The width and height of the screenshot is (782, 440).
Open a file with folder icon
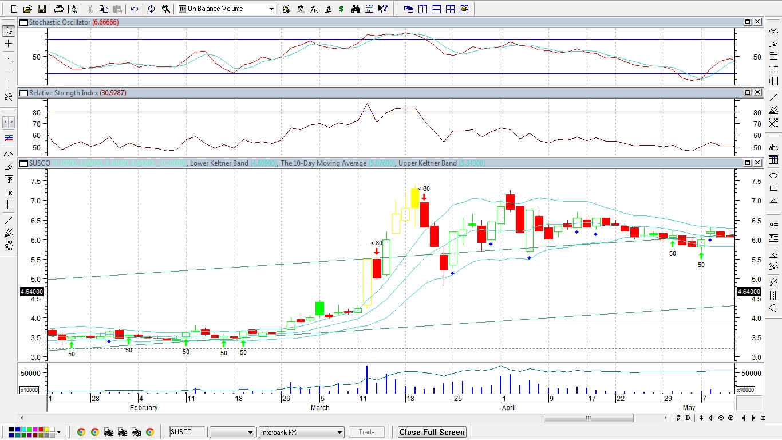coord(27,9)
